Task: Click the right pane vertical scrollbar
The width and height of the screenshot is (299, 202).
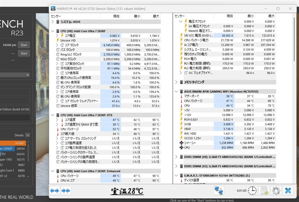Action: pyautogui.click(x=294, y=40)
